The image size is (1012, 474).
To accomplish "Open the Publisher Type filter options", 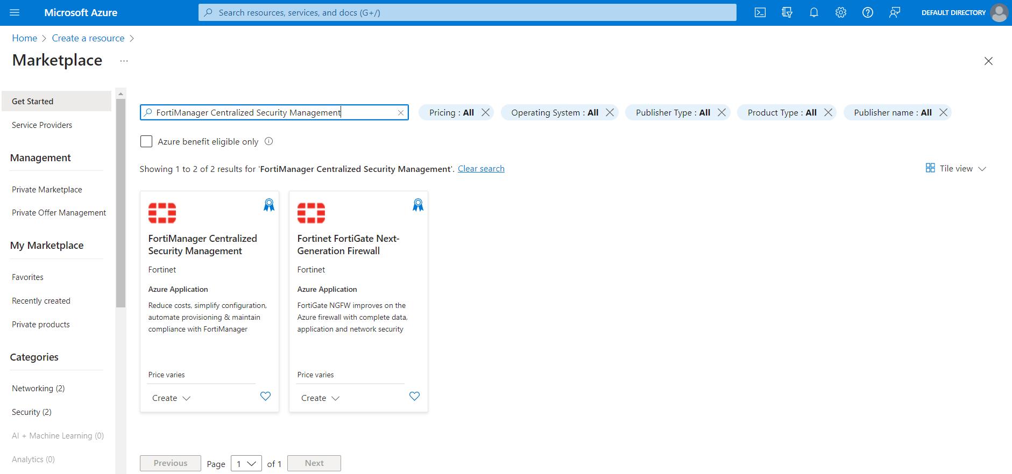I will (673, 112).
